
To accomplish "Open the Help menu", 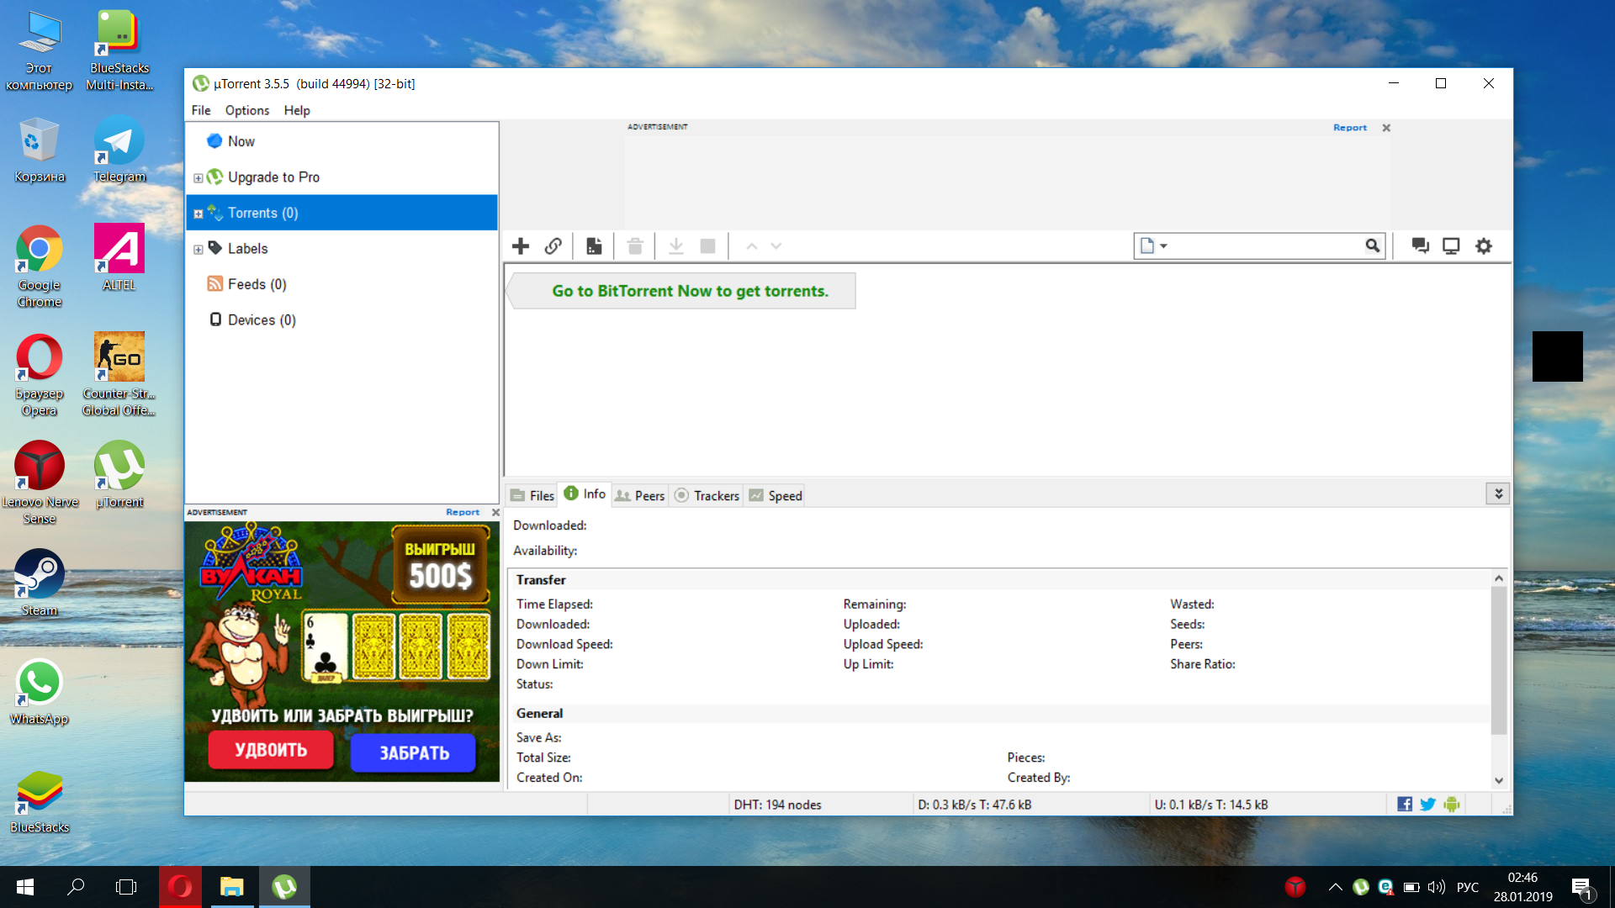I will point(297,110).
